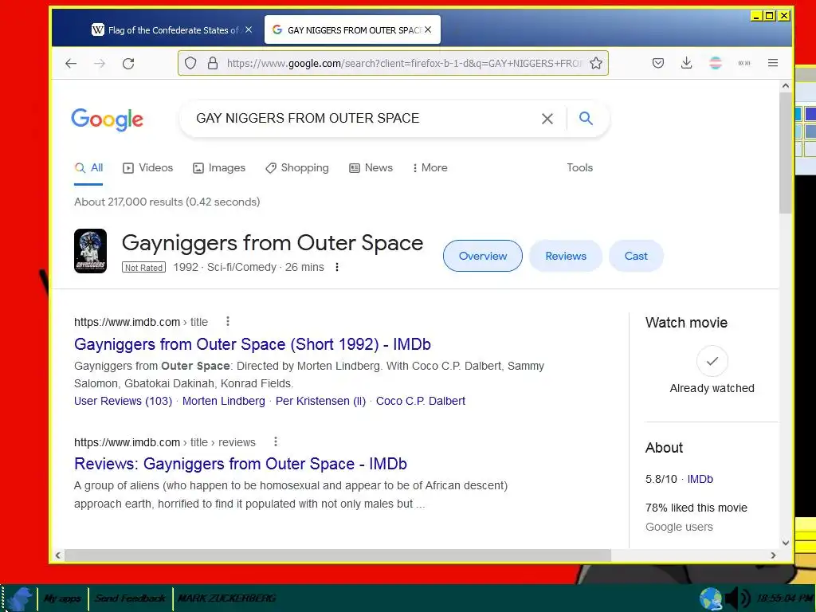Open the IMDb '(Short 1992)' result title

click(253, 344)
